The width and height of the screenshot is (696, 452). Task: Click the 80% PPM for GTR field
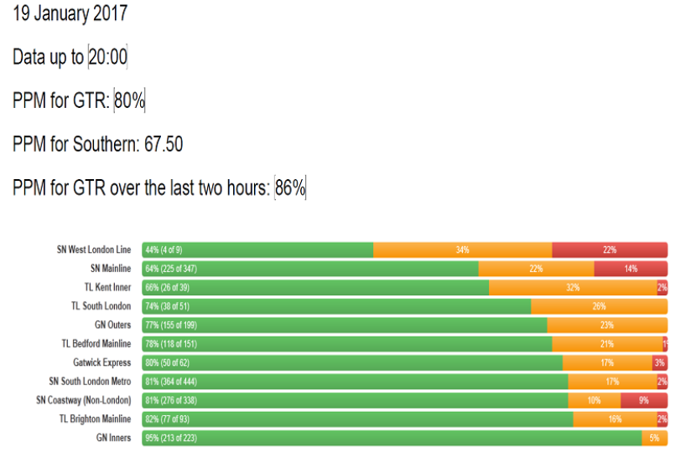[130, 100]
